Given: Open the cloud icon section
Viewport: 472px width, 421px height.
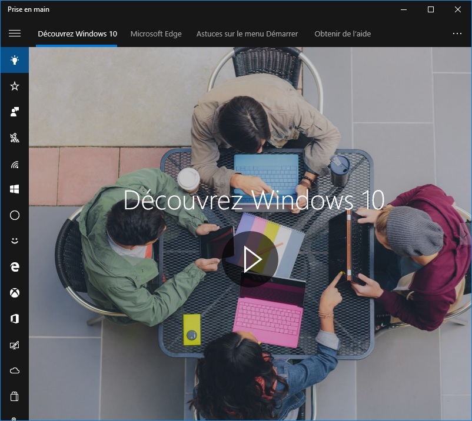Looking at the screenshot, I should [x=15, y=370].
